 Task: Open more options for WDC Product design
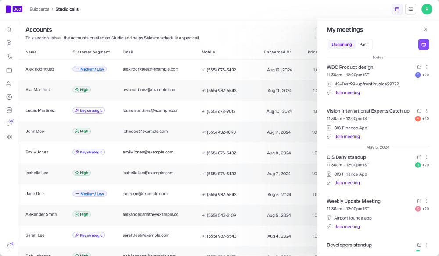click(427, 67)
